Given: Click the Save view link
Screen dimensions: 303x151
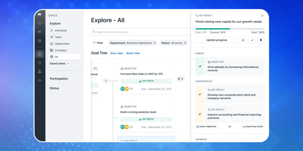Looking at the screenshot, I should (x=116, y=53).
